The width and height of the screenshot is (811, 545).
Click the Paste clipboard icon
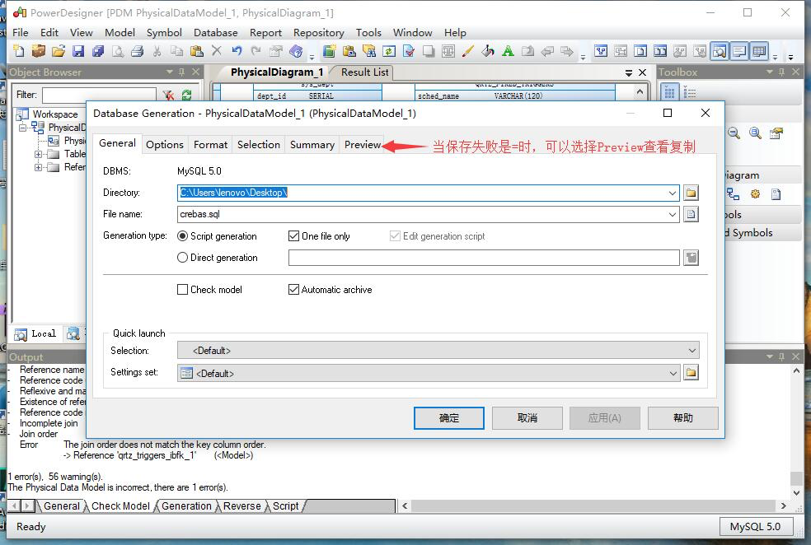[196, 51]
